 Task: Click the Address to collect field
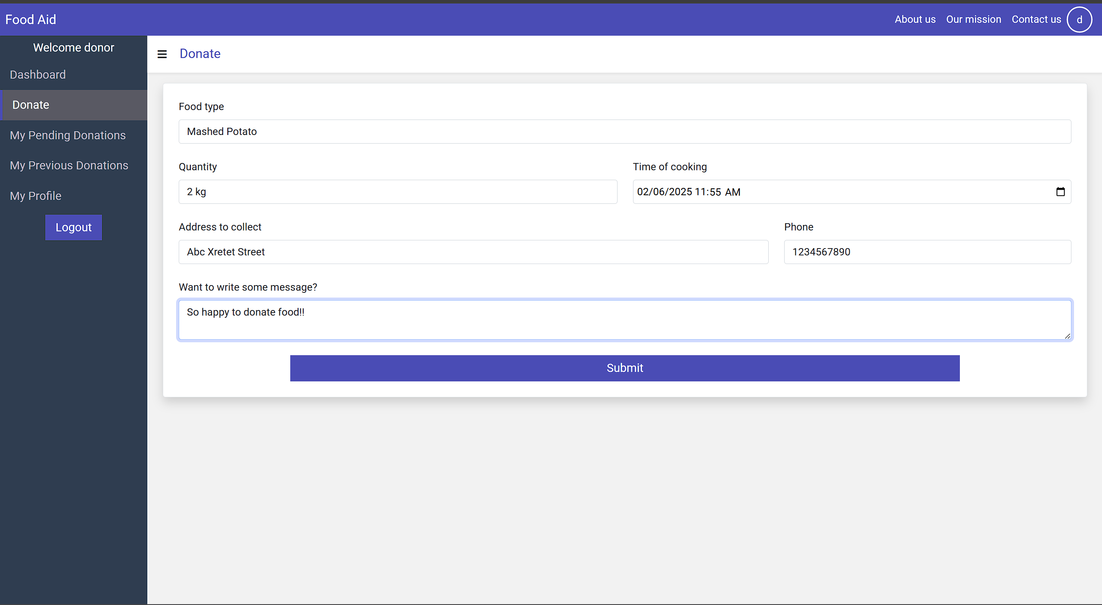point(473,252)
